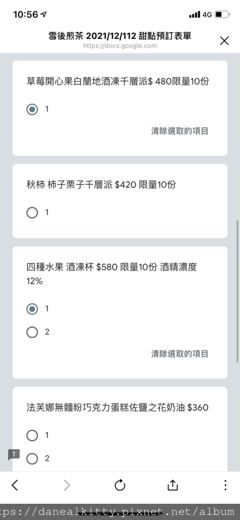Clear selection under 四種水果 酒凍杯
240x520 pixels.
click(x=180, y=354)
